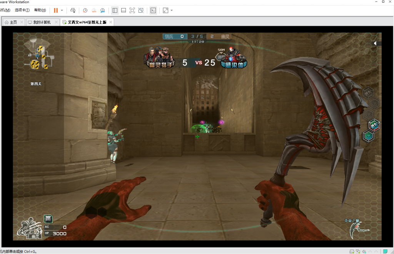Click the dim 进化 hexagon icon at the top
Image resolution: width=394 pixels, height=254 pixels.
click(368, 93)
